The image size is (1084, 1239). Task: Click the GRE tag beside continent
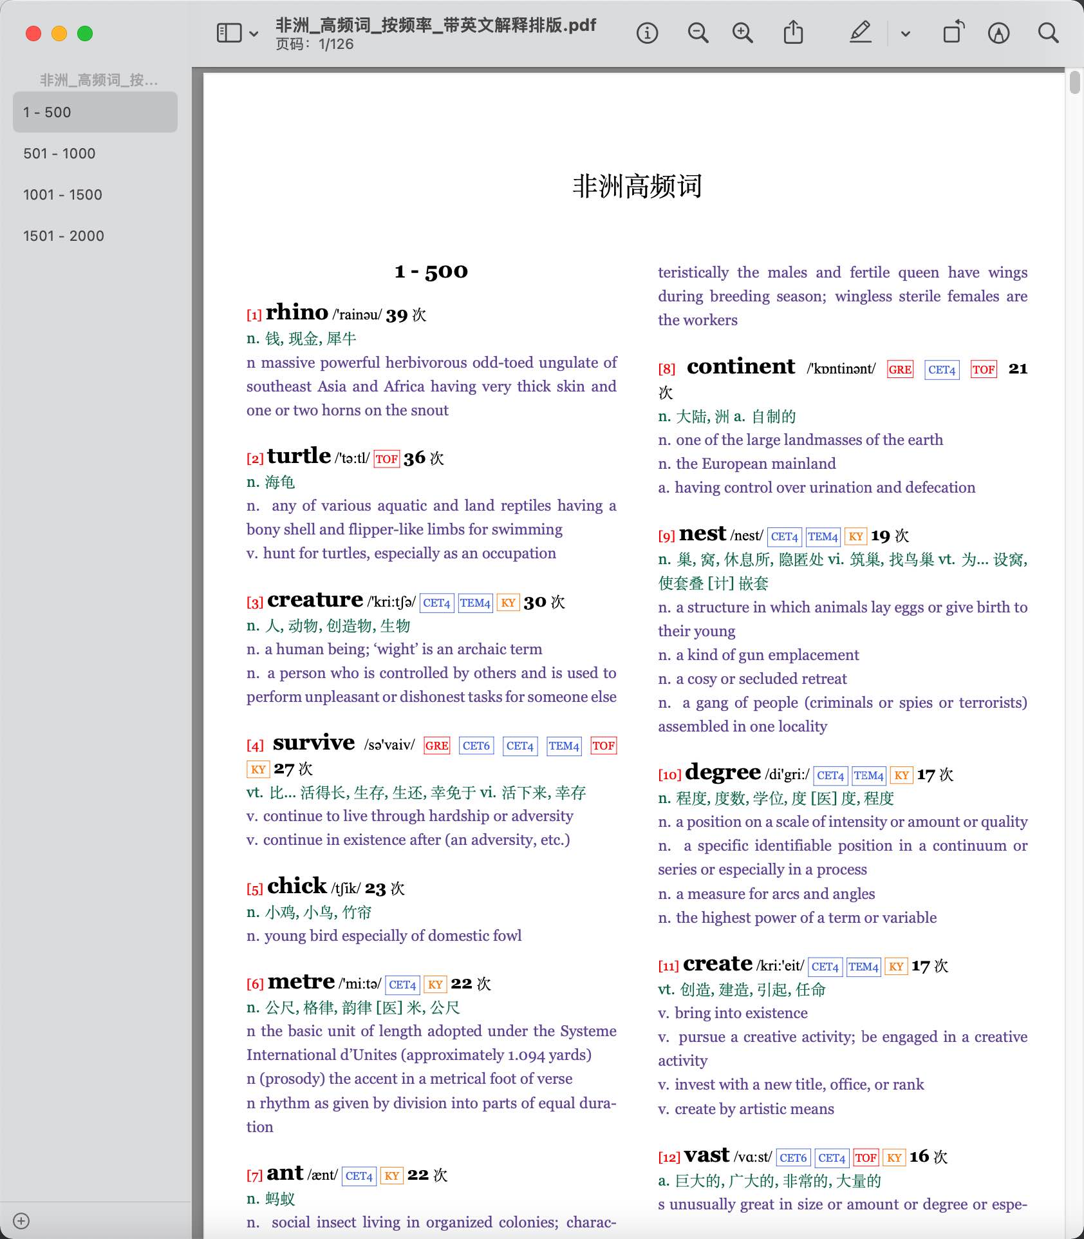[x=900, y=370]
